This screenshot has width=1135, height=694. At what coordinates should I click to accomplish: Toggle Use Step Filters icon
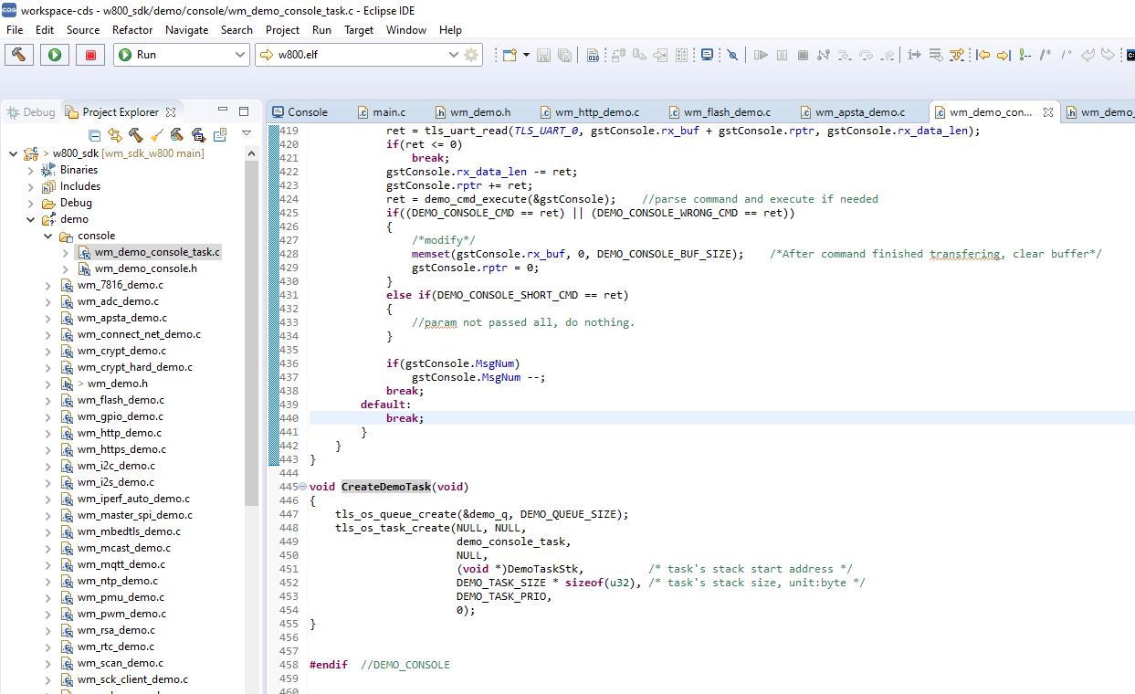[x=957, y=55]
